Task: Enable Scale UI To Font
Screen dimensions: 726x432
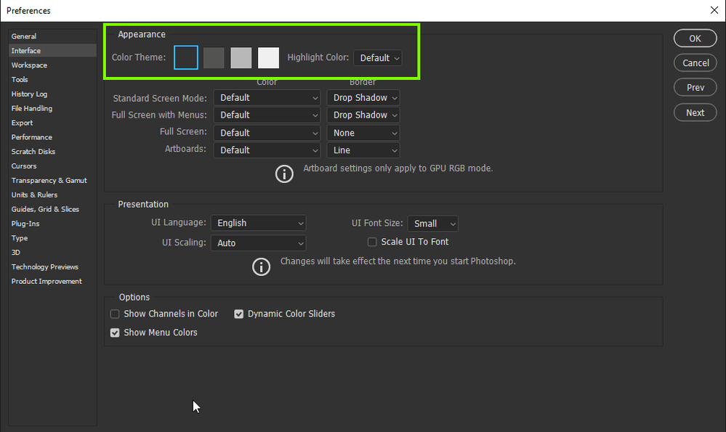Action: (372, 242)
